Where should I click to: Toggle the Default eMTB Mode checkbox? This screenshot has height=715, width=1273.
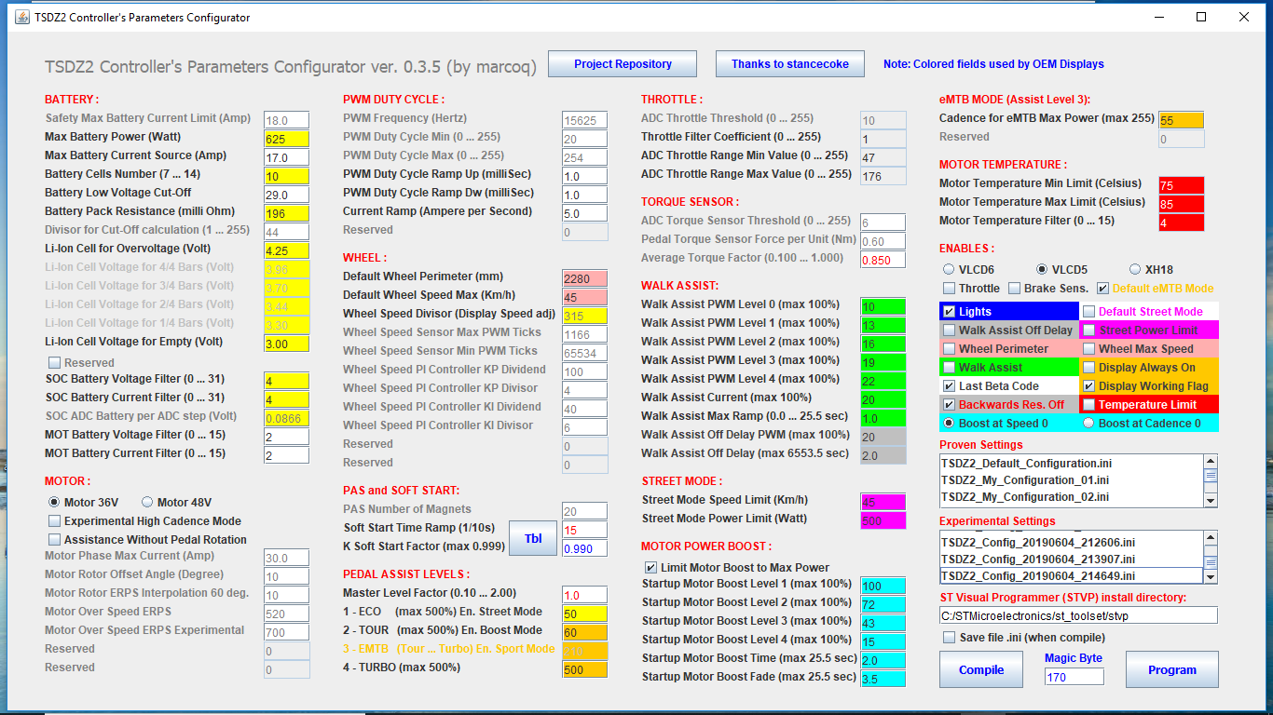[1102, 288]
